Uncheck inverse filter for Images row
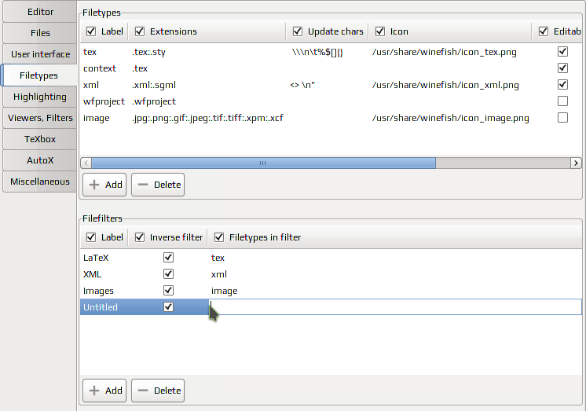Viewport: 586px width, 411px height. tap(168, 290)
